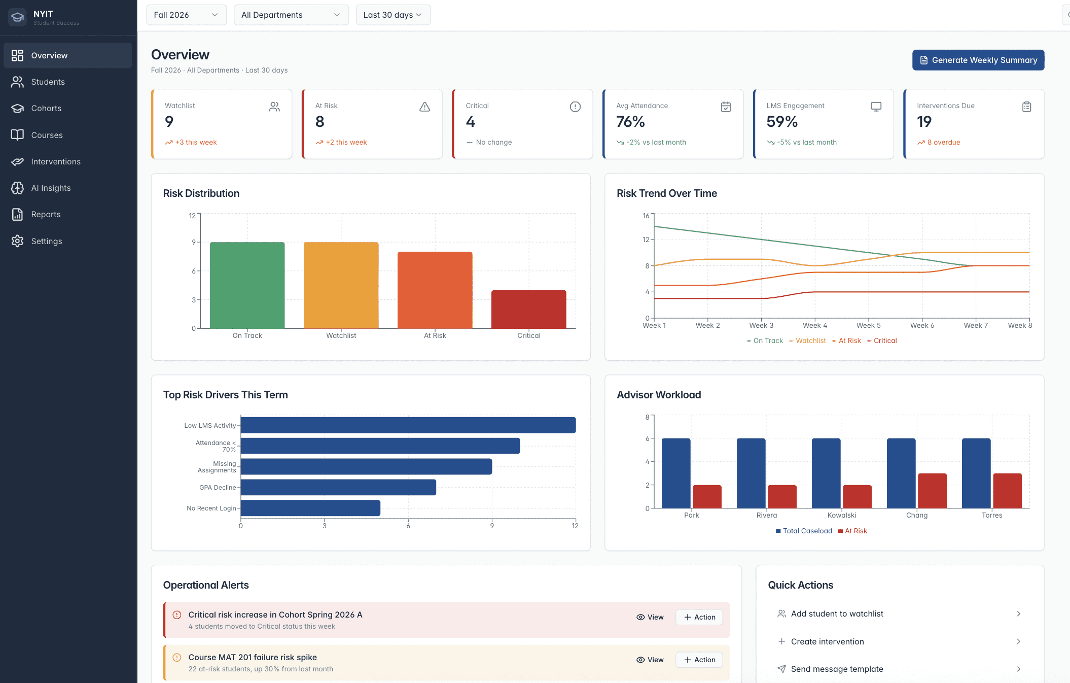This screenshot has width=1070, height=683.
Task: Open the Last 30 days range dropdown
Action: pyautogui.click(x=393, y=15)
